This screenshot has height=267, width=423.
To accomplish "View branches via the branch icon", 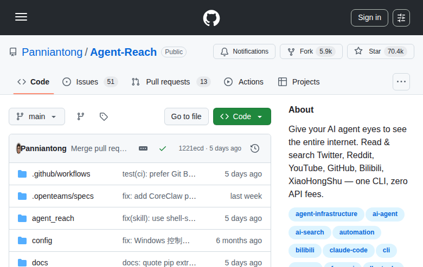I will (x=81, y=116).
